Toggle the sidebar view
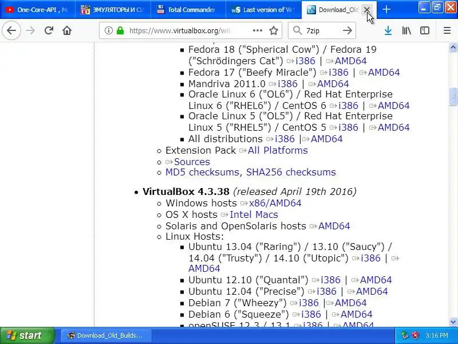 425,30
